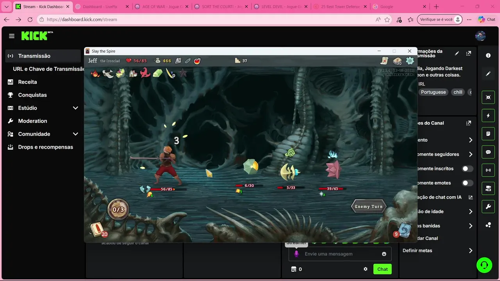Switch to AGE OF WAR tab

161,7
